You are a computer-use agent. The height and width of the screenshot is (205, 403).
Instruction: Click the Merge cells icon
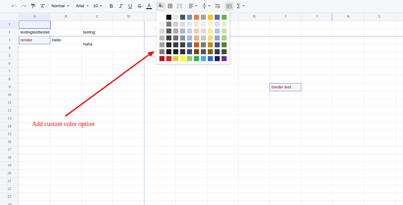click(179, 6)
